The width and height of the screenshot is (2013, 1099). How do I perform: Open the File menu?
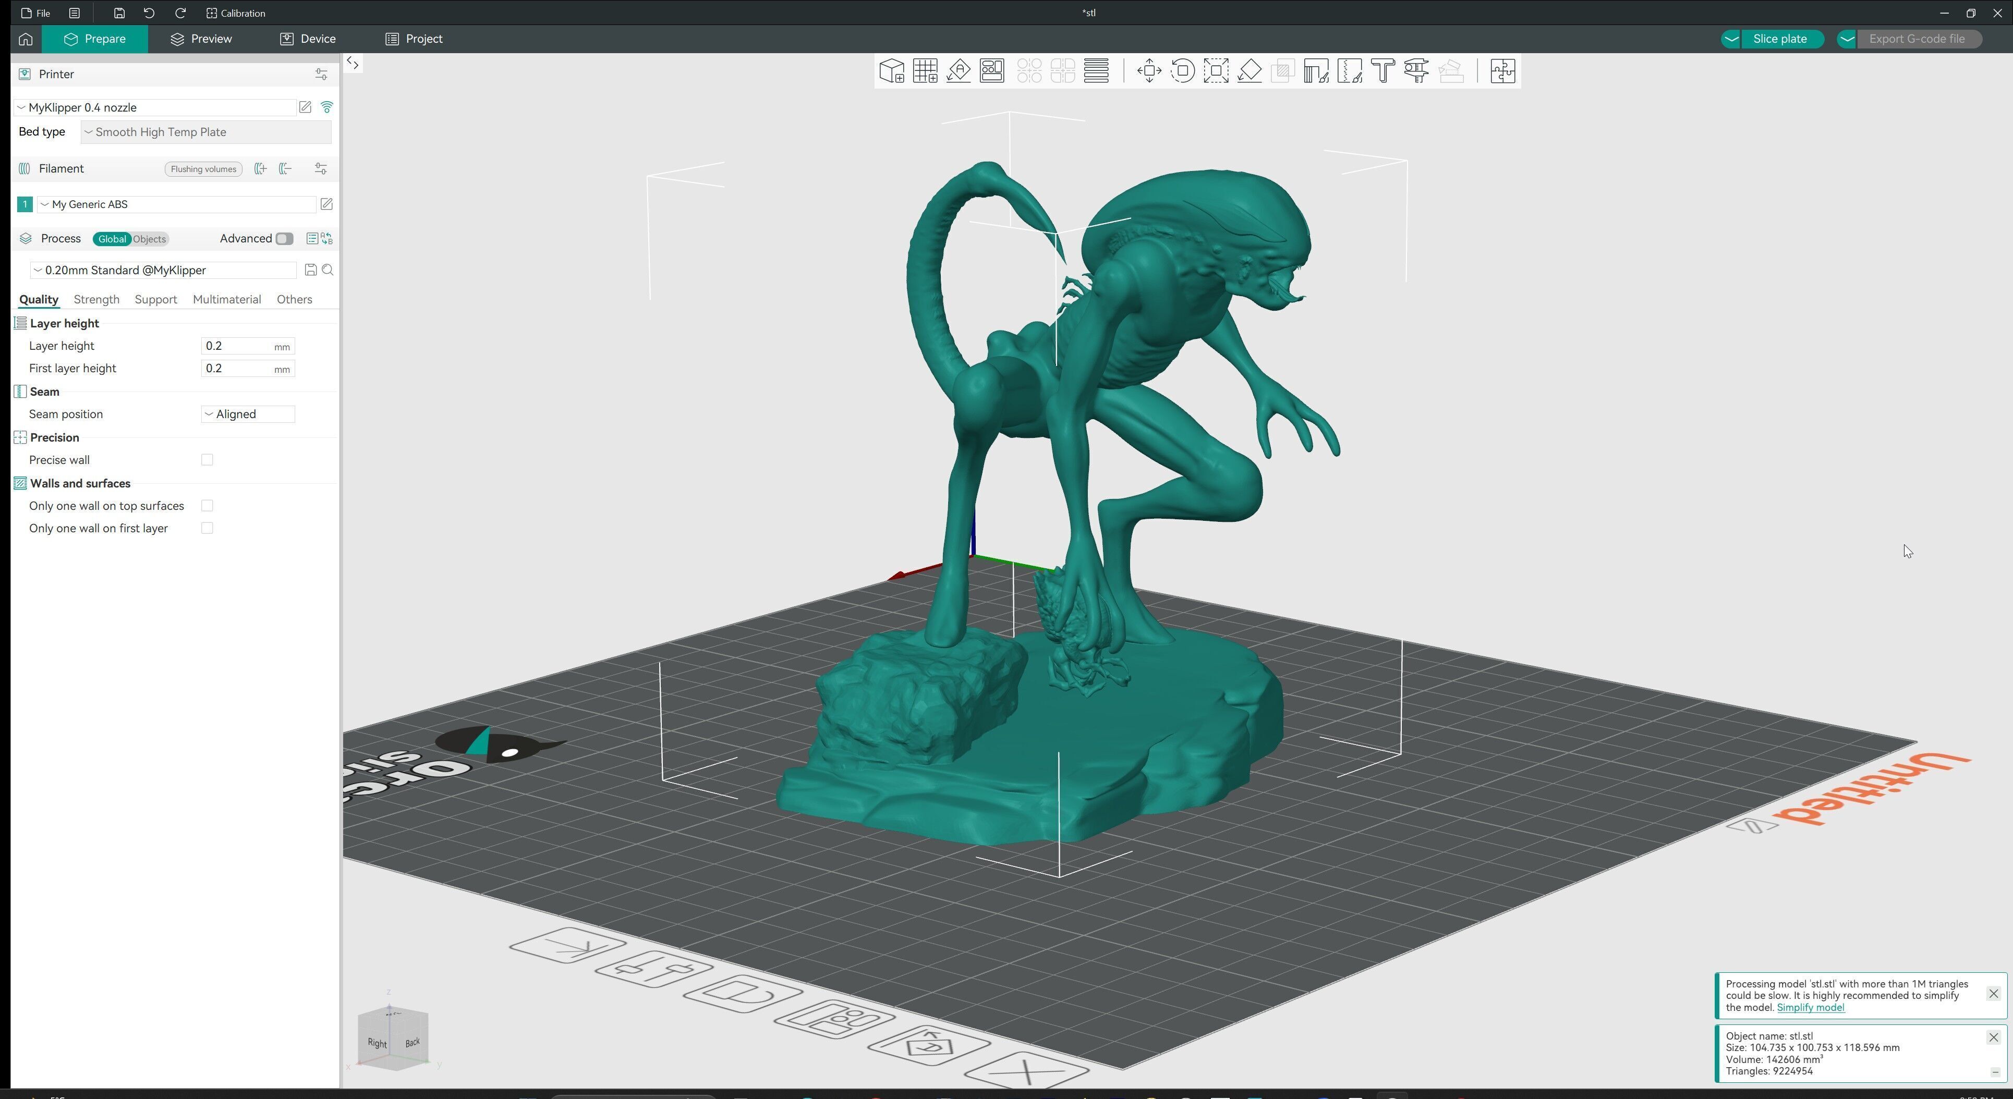[36, 13]
